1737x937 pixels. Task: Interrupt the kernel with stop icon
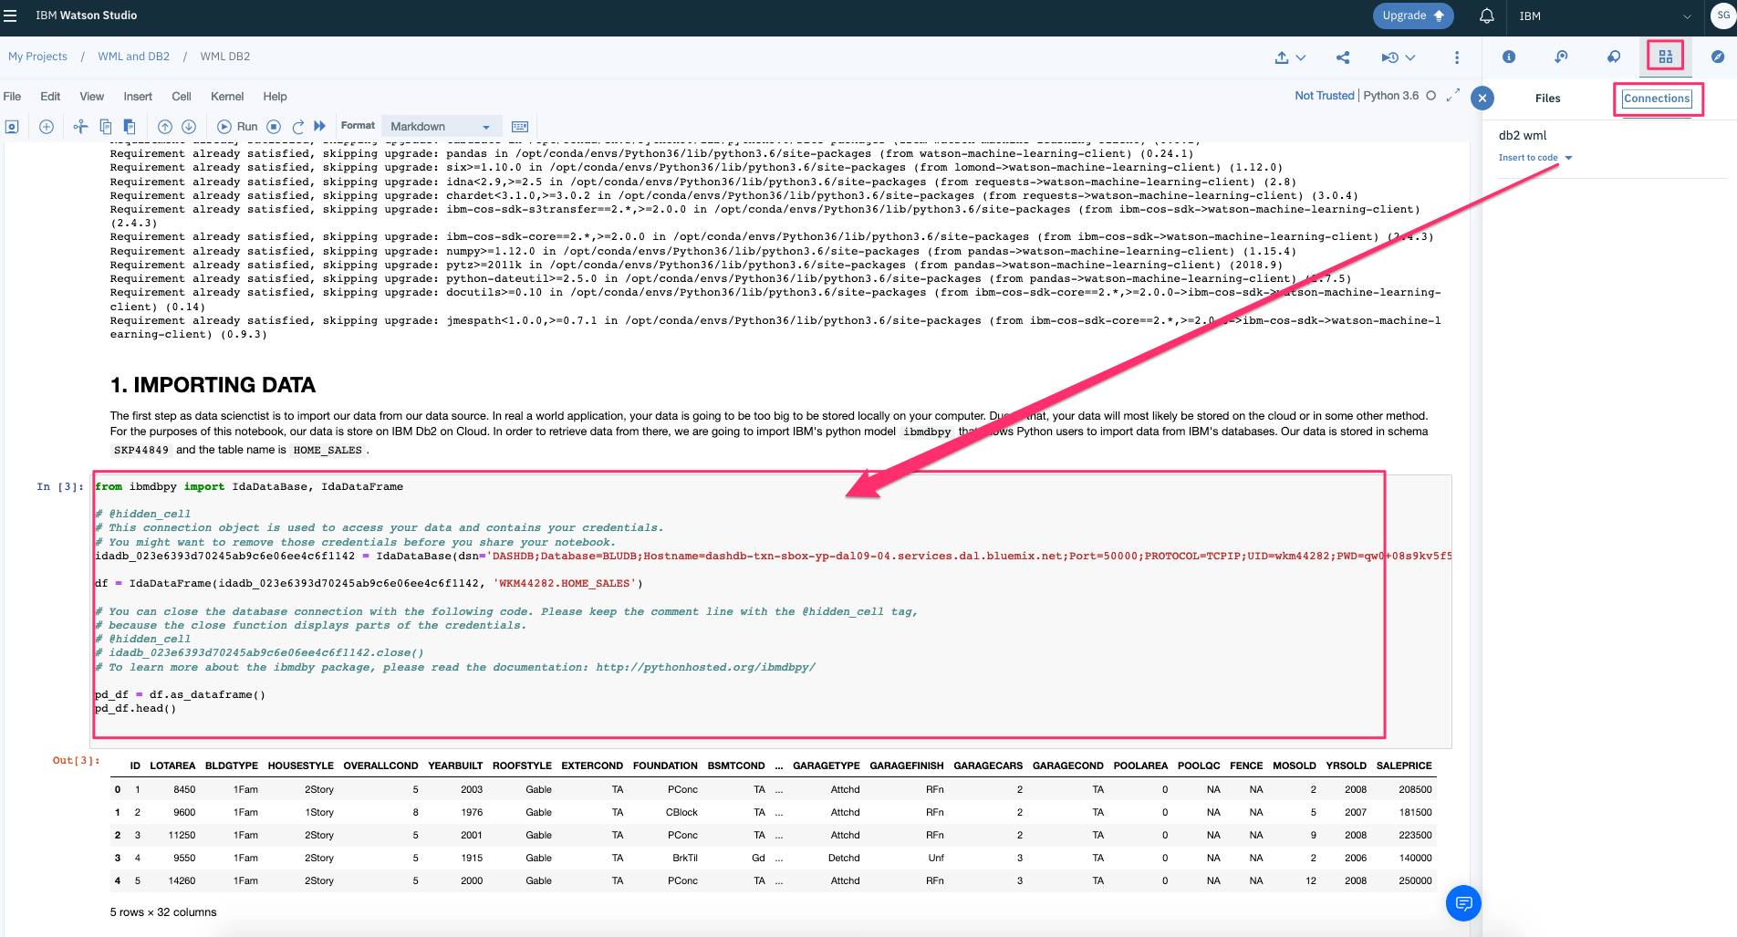tap(274, 127)
